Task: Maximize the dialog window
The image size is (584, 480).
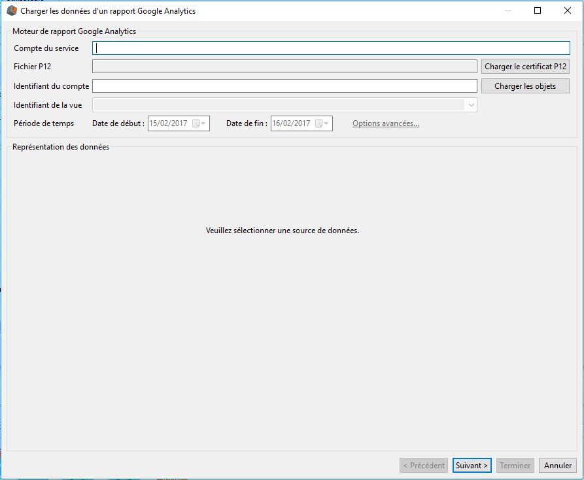Action: point(538,10)
